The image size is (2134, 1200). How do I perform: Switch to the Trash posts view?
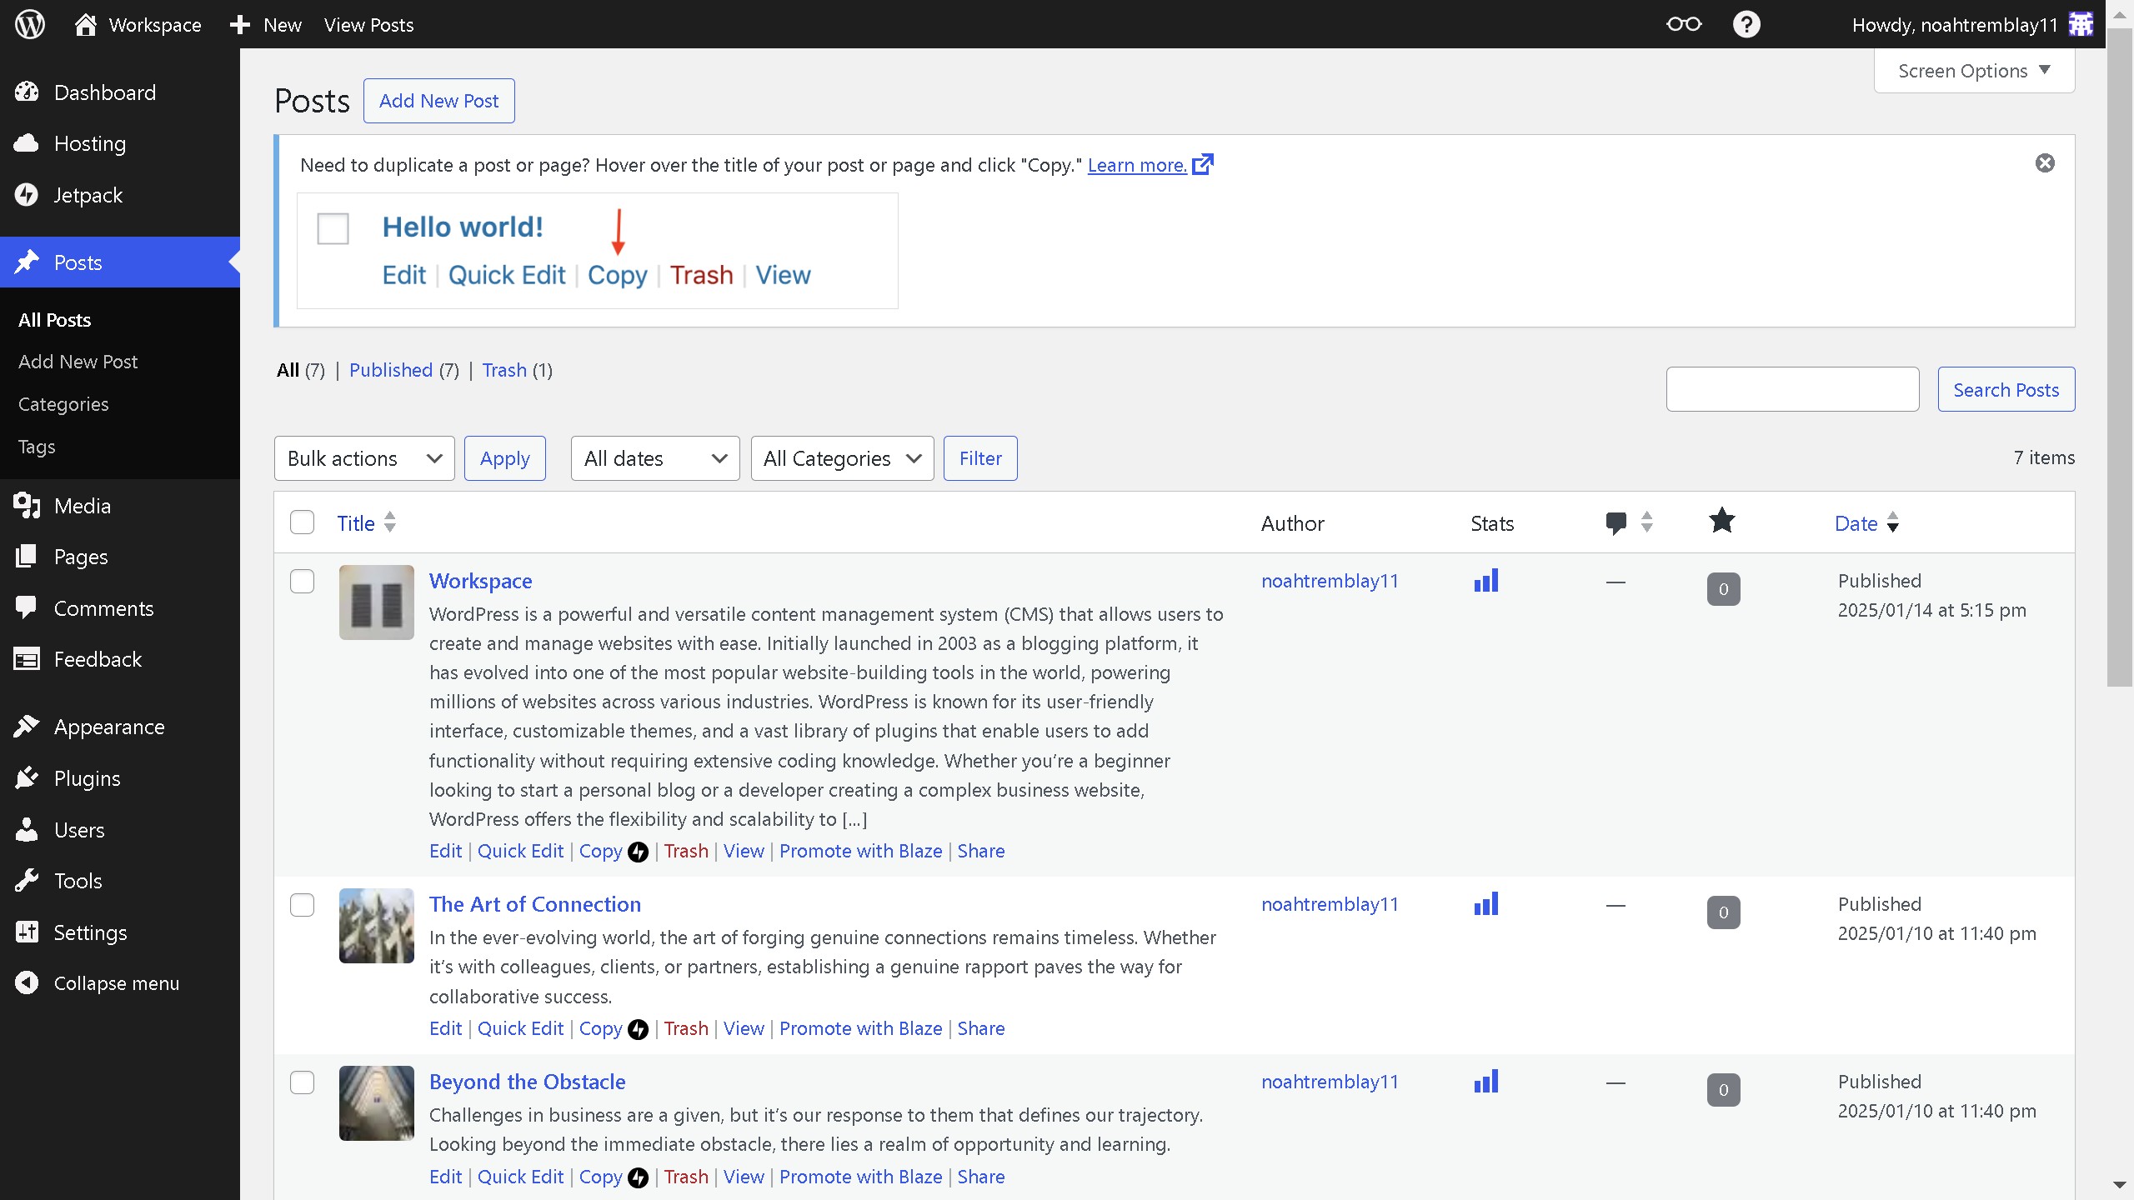(503, 370)
